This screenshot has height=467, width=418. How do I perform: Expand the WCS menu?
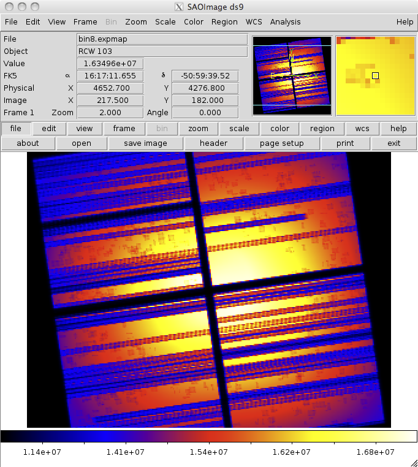click(254, 21)
